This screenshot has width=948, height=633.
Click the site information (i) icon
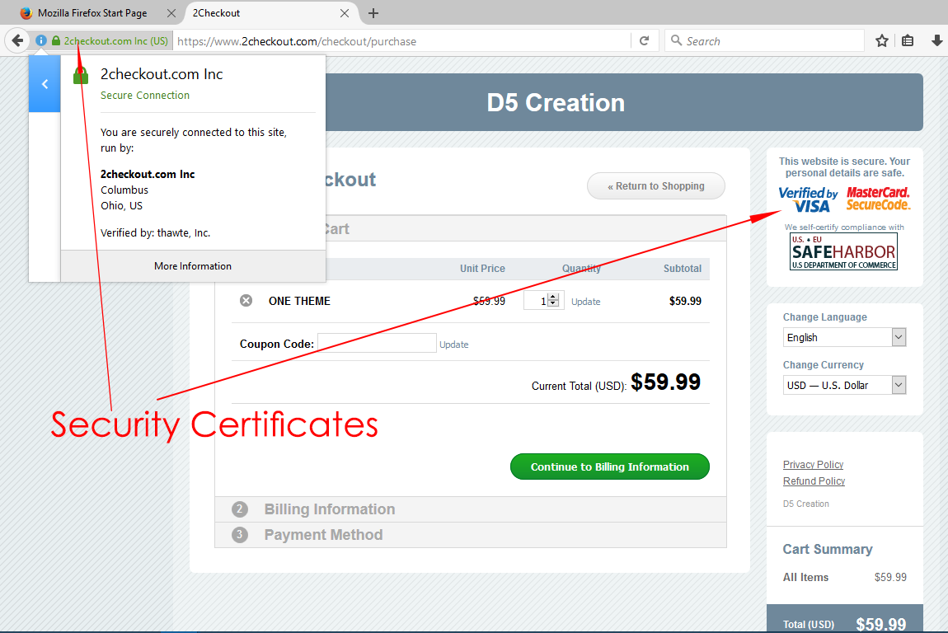[40, 40]
